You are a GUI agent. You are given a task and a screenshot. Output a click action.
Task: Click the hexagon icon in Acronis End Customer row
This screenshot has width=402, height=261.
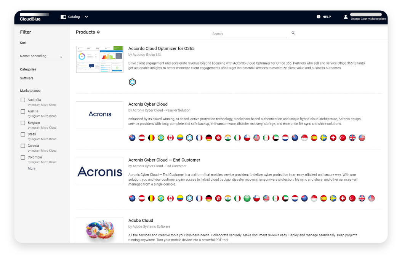click(x=189, y=198)
